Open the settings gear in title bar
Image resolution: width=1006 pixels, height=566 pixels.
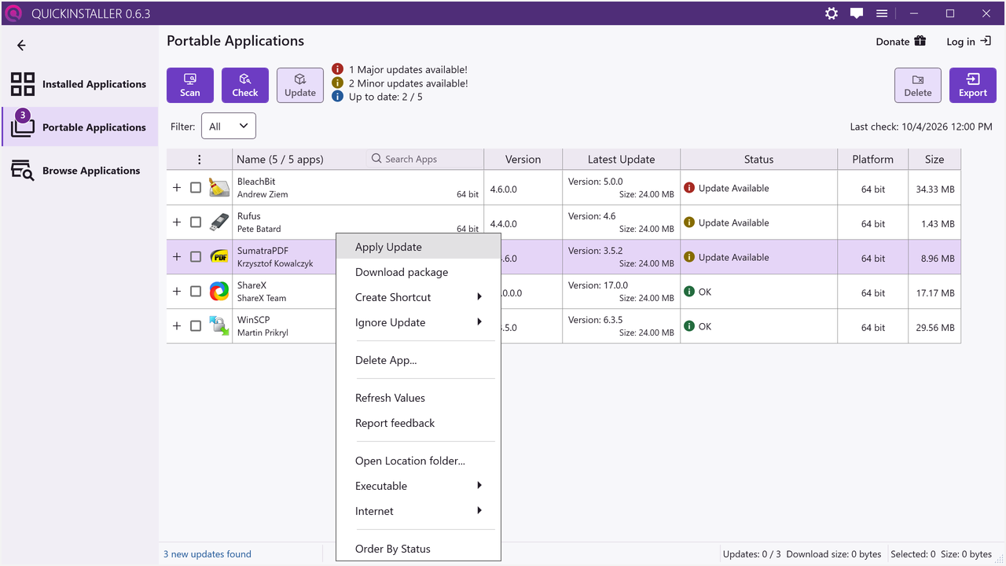point(832,13)
